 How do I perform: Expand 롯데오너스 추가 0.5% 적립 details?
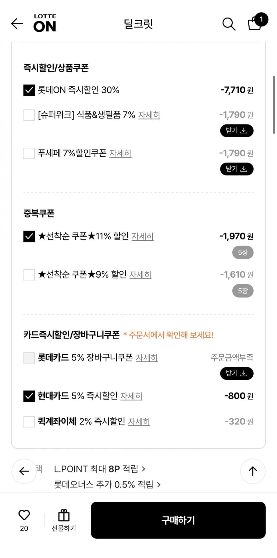pos(107,485)
